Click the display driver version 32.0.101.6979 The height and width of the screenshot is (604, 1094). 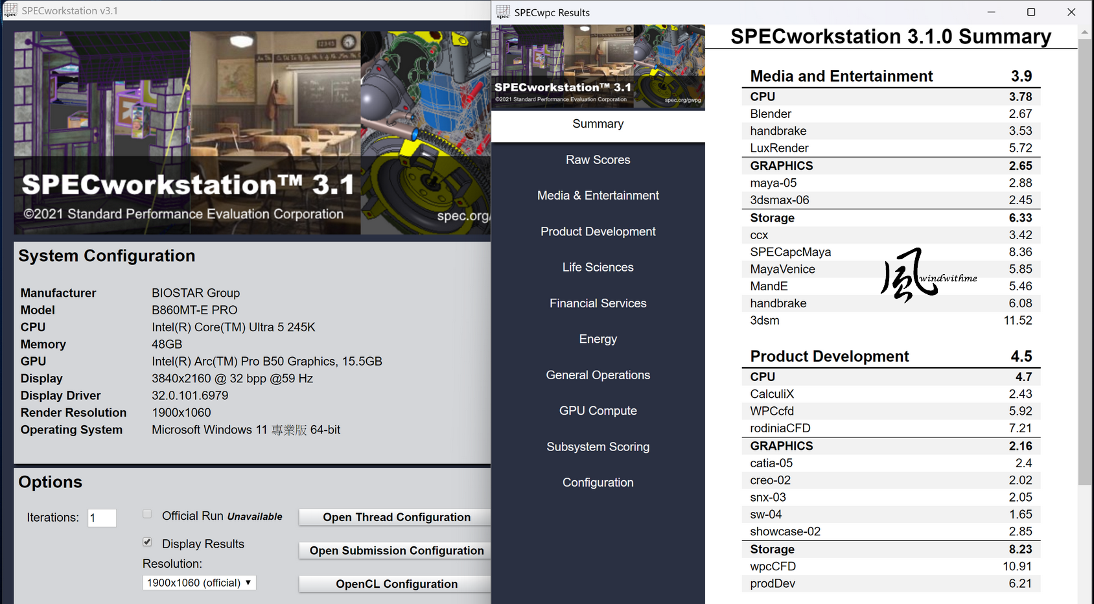pyautogui.click(x=190, y=395)
